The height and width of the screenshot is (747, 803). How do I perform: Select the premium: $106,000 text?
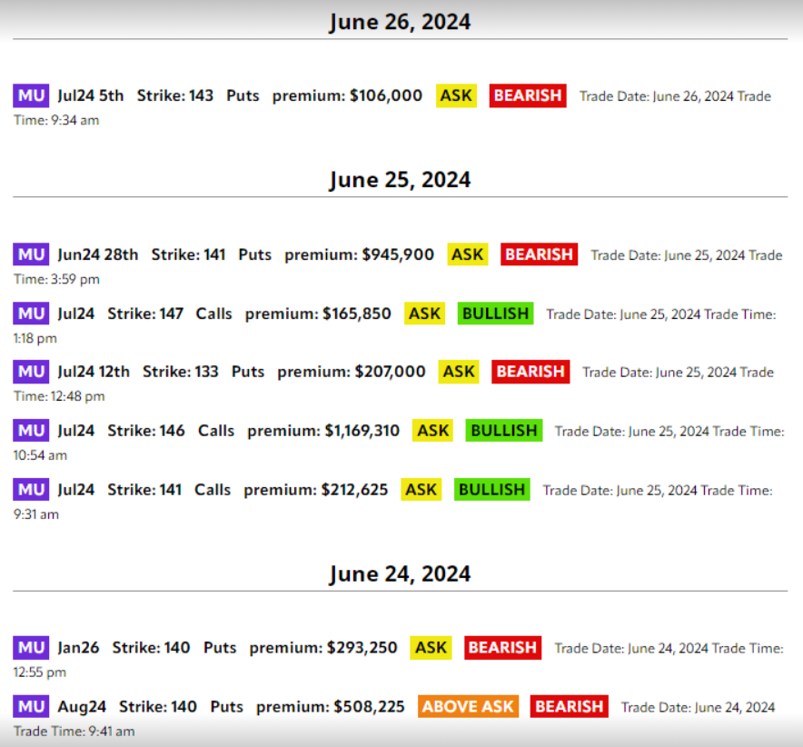tap(347, 95)
